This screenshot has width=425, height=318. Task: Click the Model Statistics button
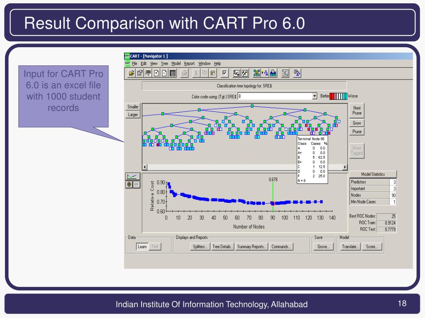click(x=373, y=174)
